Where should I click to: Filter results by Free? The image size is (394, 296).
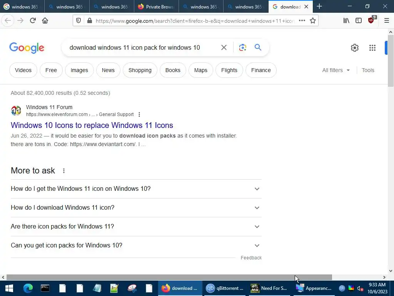pos(51,70)
